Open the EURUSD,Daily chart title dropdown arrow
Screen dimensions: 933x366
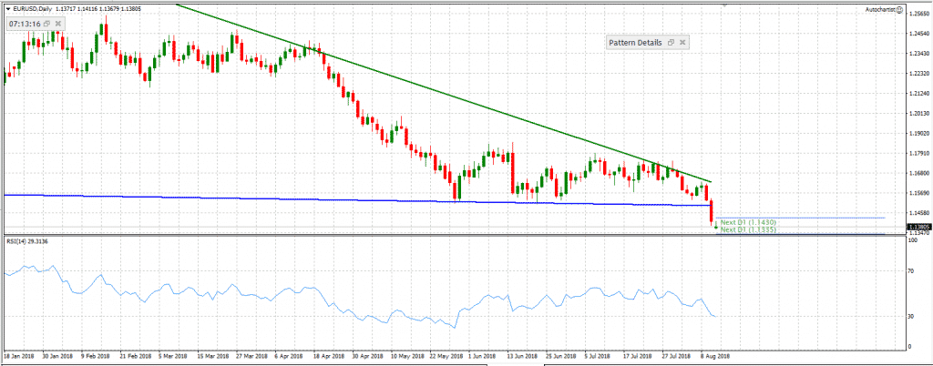pyautogui.click(x=6, y=9)
